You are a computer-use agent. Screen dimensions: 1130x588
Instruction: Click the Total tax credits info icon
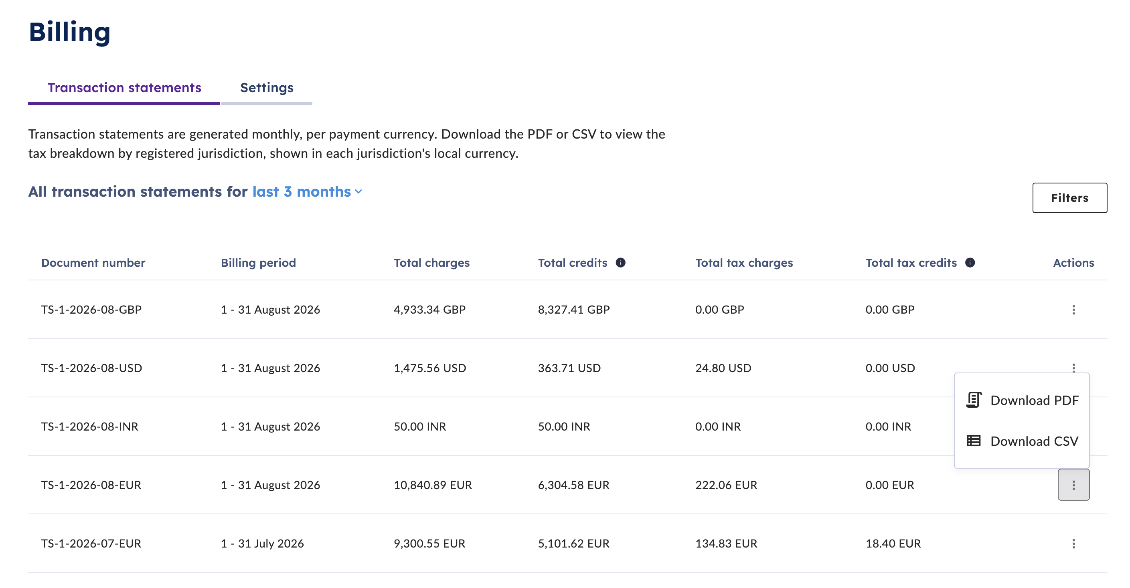(x=970, y=262)
